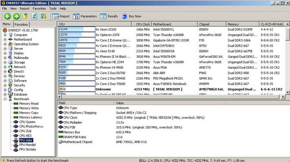The height and width of the screenshot is (162, 290).
Task: Open the View menu
Action: [13, 8]
